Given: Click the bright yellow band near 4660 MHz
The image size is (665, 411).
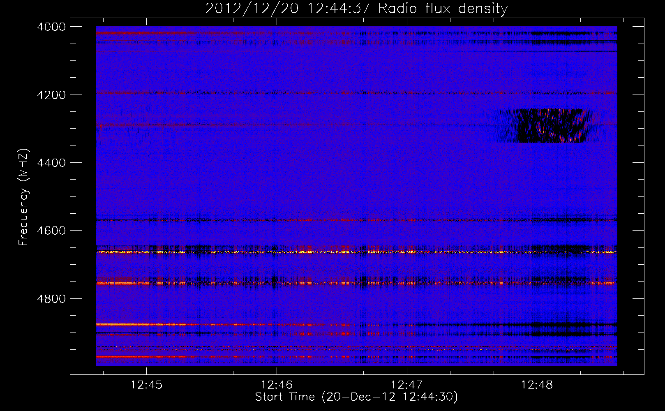Looking at the screenshot, I should pyautogui.click(x=356, y=252).
